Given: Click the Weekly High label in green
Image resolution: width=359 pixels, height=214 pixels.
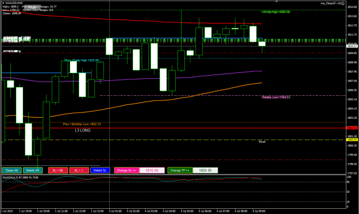Looking at the screenshot, I should coord(276,11).
